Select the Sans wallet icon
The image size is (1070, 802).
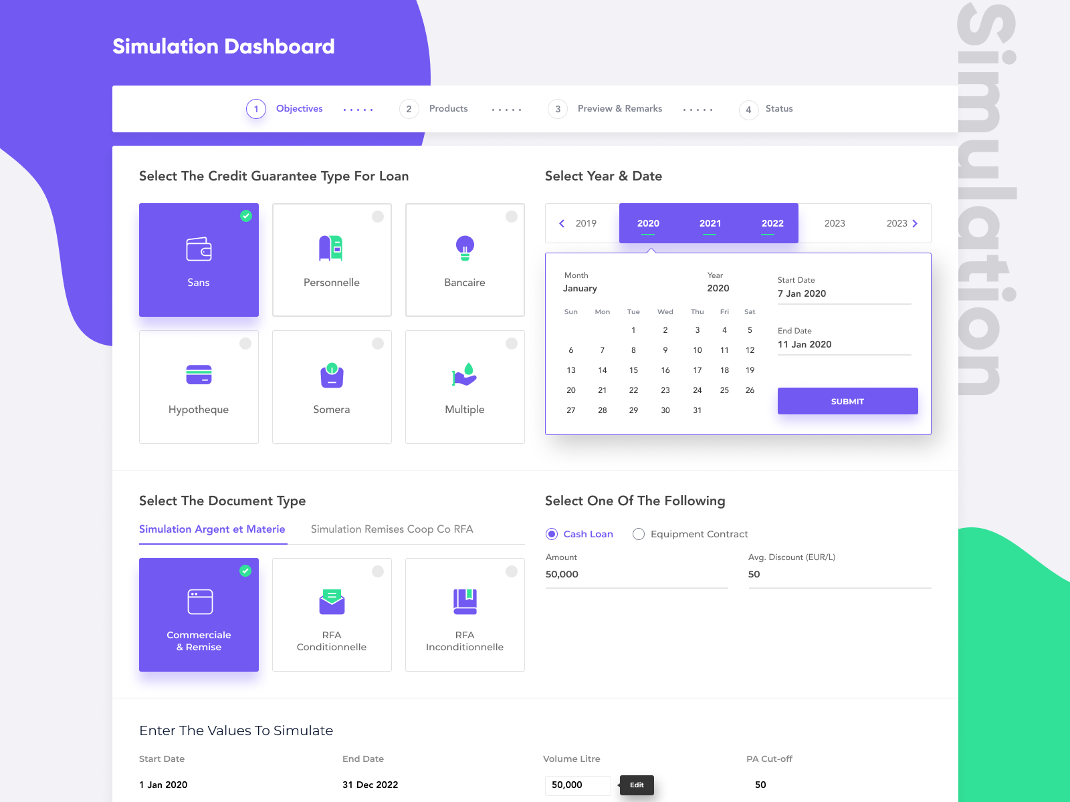[199, 250]
